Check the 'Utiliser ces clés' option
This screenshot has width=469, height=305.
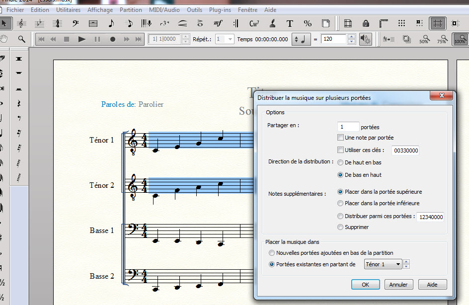tap(340, 150)
